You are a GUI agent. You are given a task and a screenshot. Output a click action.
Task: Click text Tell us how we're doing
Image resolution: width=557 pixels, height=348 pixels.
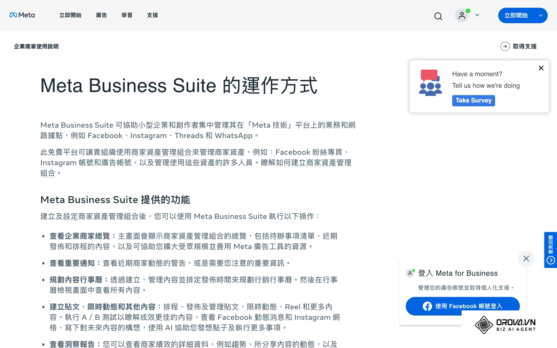point(486,86)
